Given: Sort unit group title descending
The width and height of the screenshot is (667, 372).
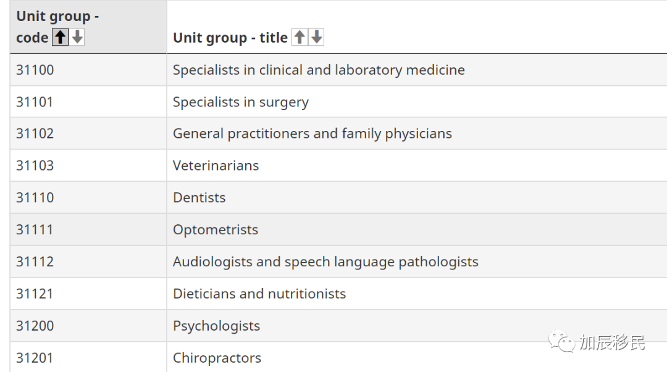Looking at the screenshot, I should click(316, 37).
